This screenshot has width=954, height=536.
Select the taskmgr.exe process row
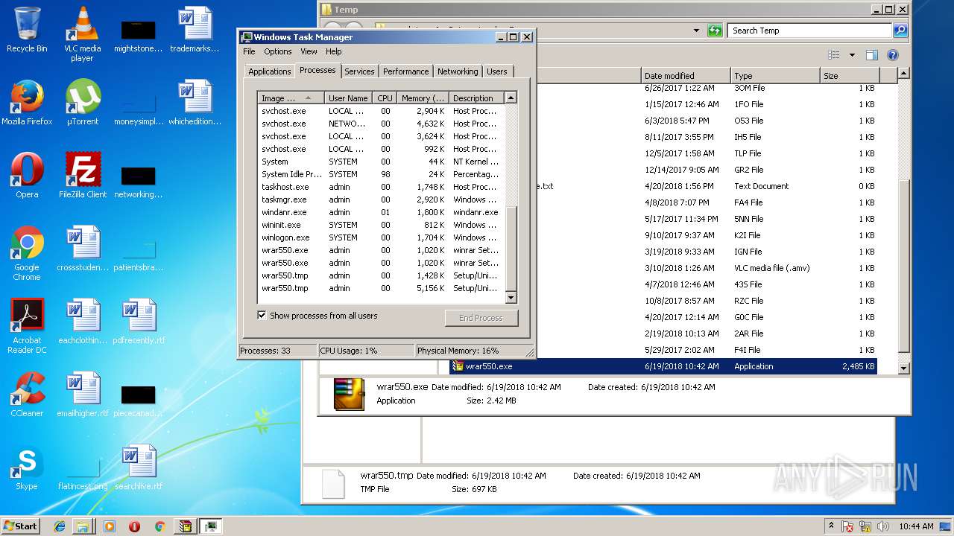[382, 200]
